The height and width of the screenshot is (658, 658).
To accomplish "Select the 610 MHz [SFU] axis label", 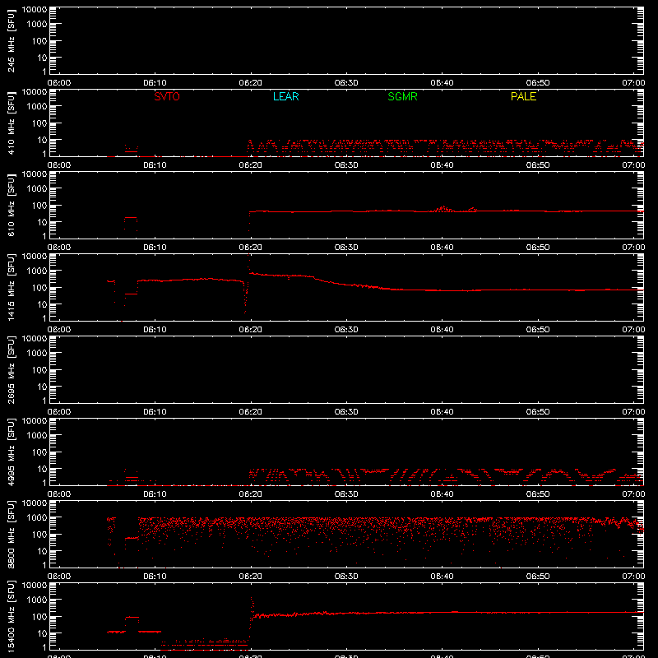I will tap(12, 206).
